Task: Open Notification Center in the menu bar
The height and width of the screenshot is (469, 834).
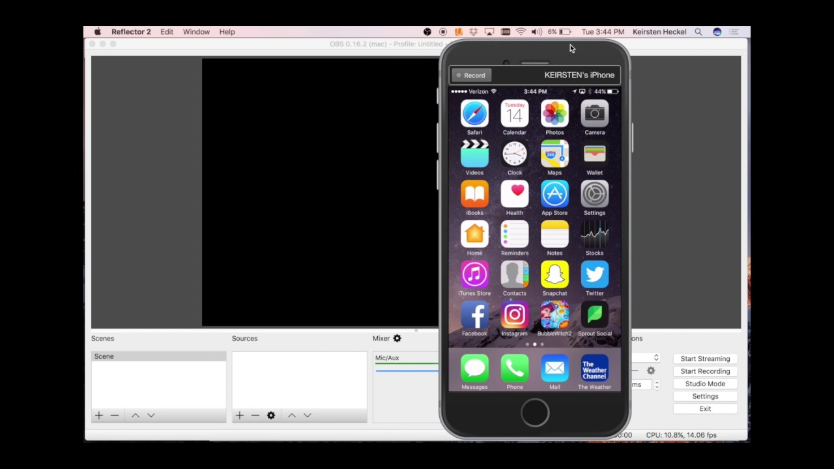Action: point(734,31)
